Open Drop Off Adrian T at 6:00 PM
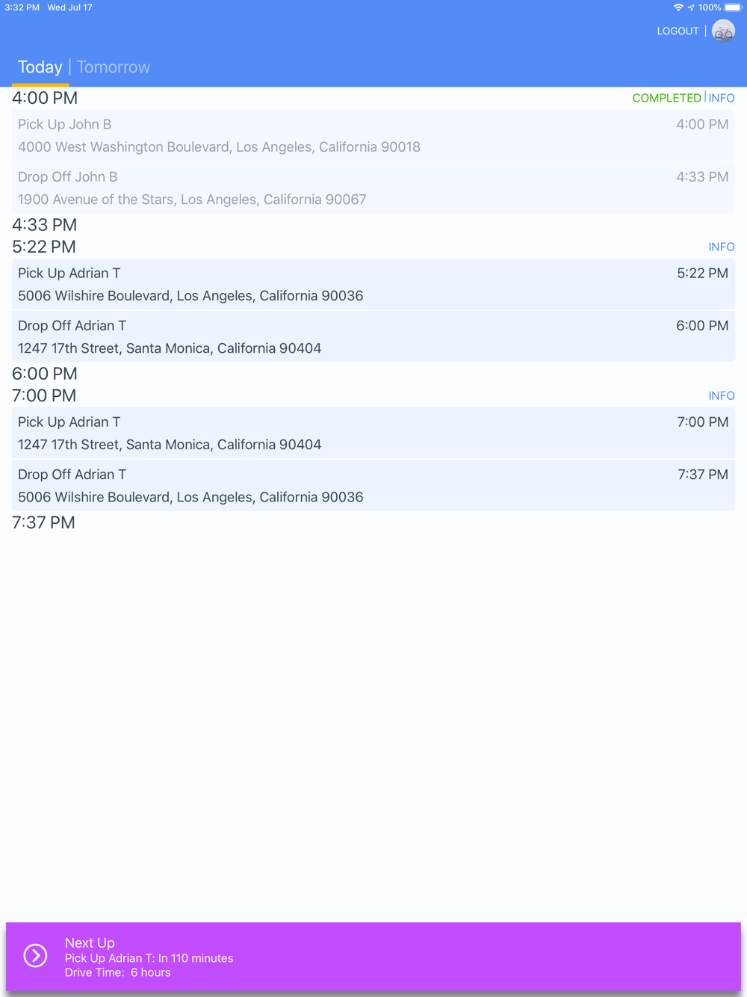This screenshot has height=997, width=747. click(x=373, y=336)
